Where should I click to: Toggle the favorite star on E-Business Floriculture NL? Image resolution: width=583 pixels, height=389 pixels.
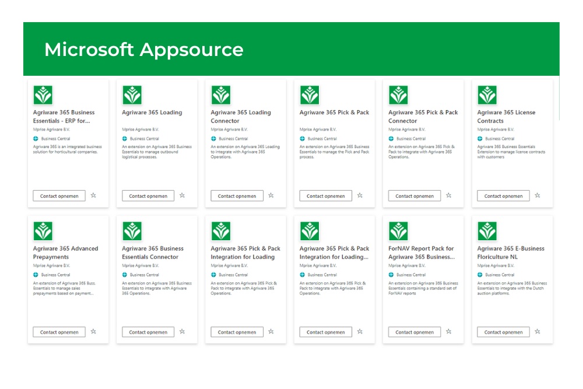point(538,331)
